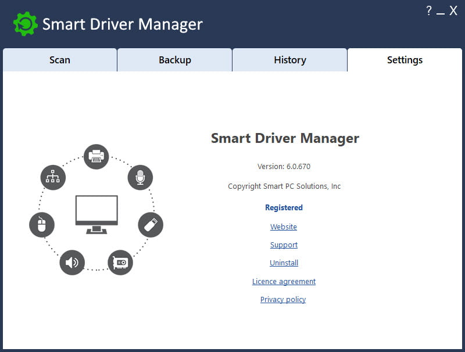Open the Backup tab
Screen dimensions: 465x352
175,60
